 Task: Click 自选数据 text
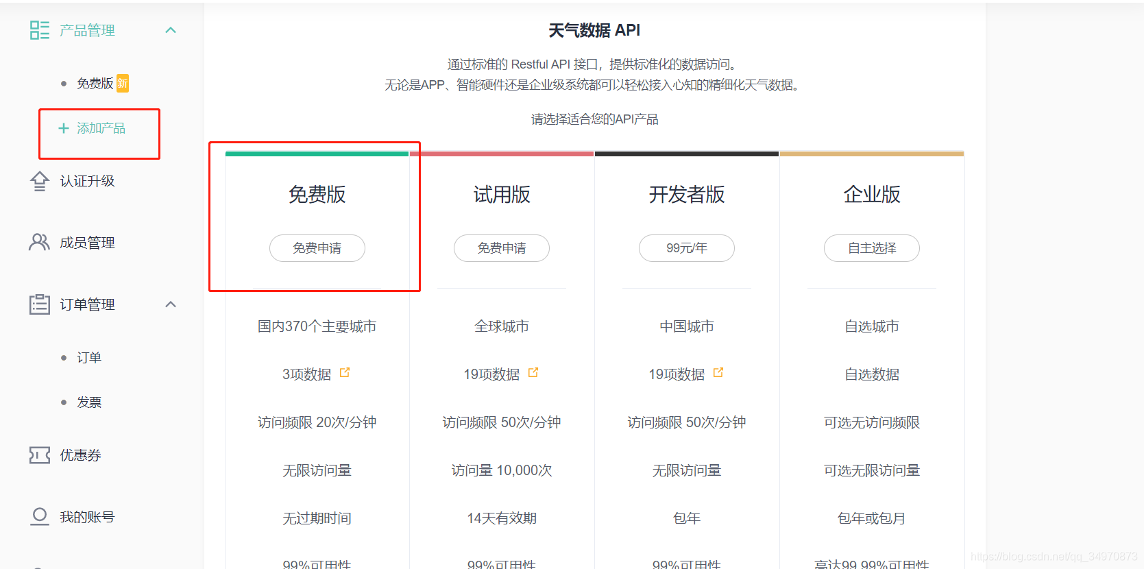872,374
